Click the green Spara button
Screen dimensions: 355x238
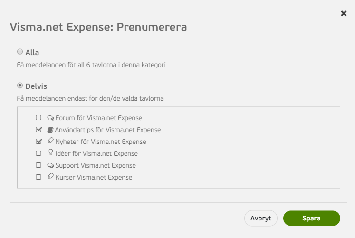312,219
